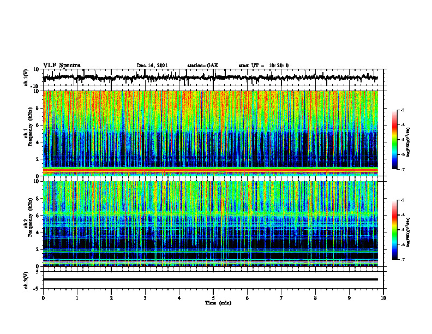This screenshot has height=334, width=432.
Task: Select the "start UT = 10:20: 0" text
Action: click(263, 65)
